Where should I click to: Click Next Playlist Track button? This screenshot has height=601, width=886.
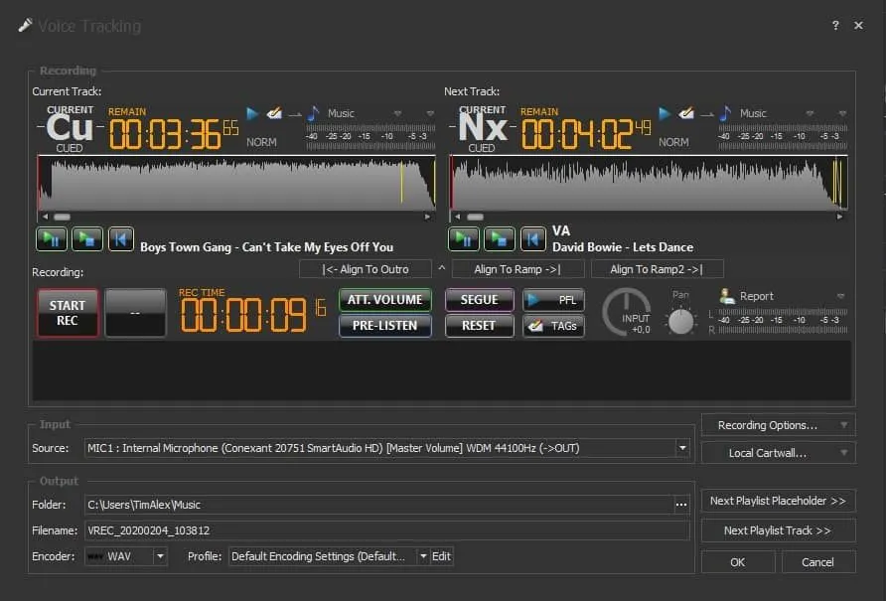(x=777, y=530)
